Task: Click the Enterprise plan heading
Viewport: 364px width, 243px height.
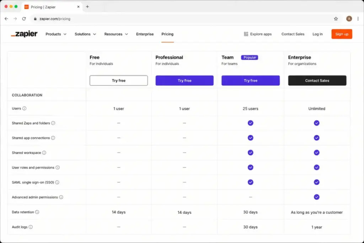Action: tap(299, 57)
